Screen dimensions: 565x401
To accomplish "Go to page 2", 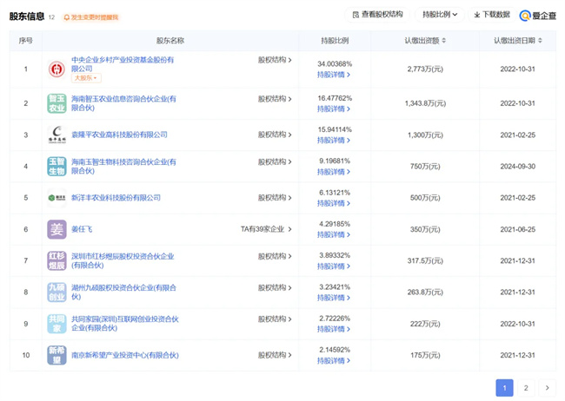I will pyautogui.click(x=526, y=388).
